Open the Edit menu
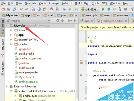 11,3
